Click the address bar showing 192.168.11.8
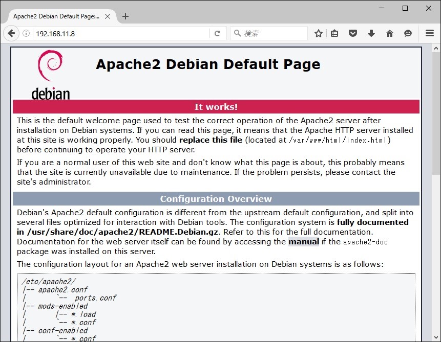The width and height of the screenshot is (441, 342). point(122,33)
